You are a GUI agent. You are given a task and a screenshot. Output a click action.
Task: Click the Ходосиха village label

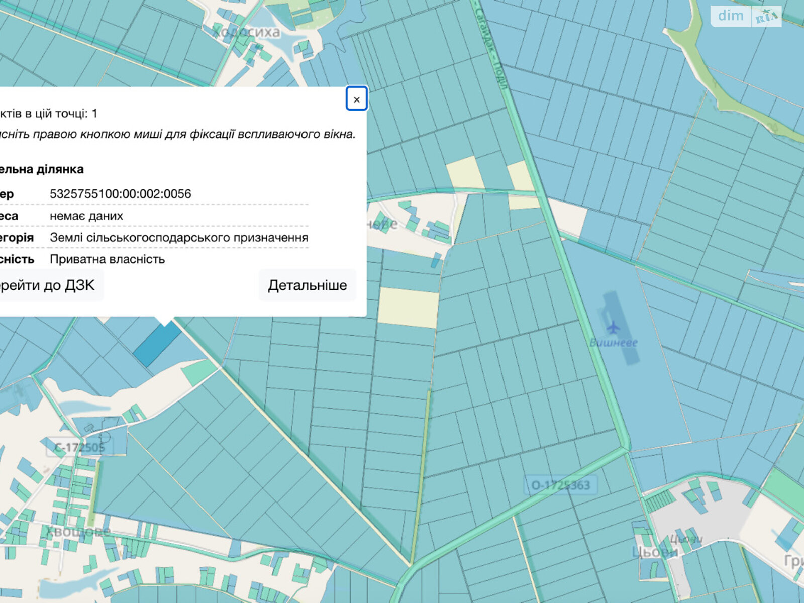pos(246,32)
